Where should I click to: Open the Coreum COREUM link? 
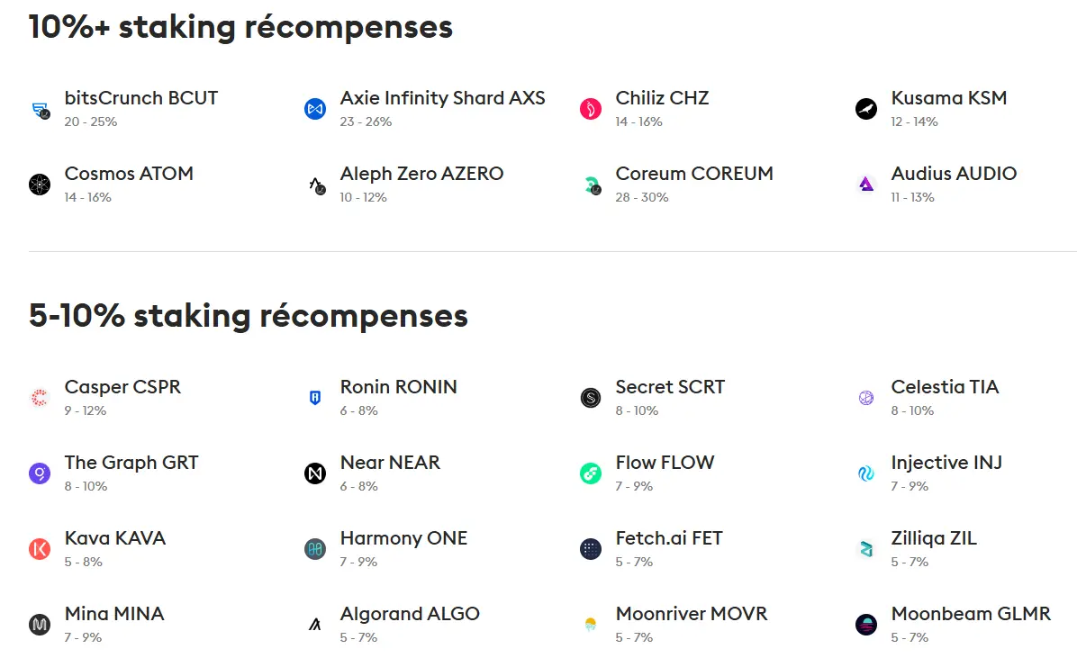(x=694, y=174)
